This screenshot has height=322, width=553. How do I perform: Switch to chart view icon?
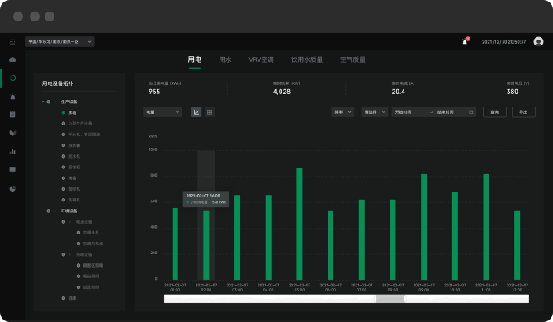(x=196, y=112)
